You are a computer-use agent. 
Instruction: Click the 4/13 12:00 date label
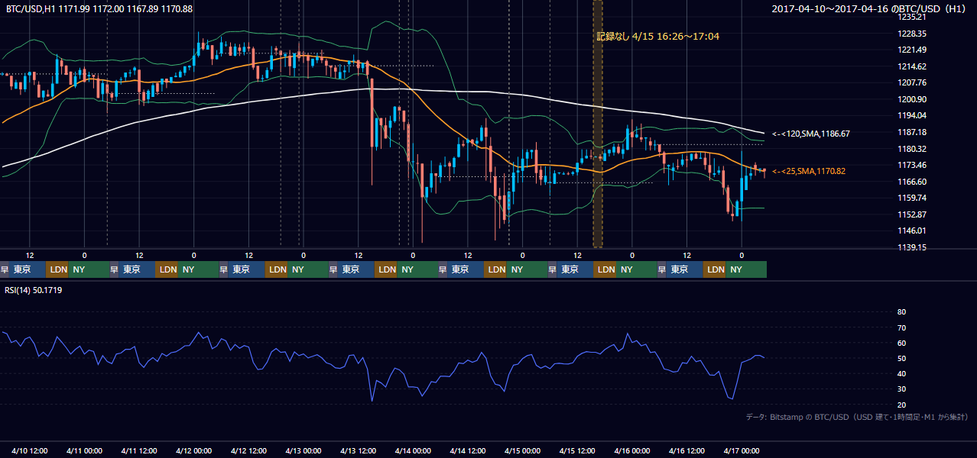coord(359,450)
